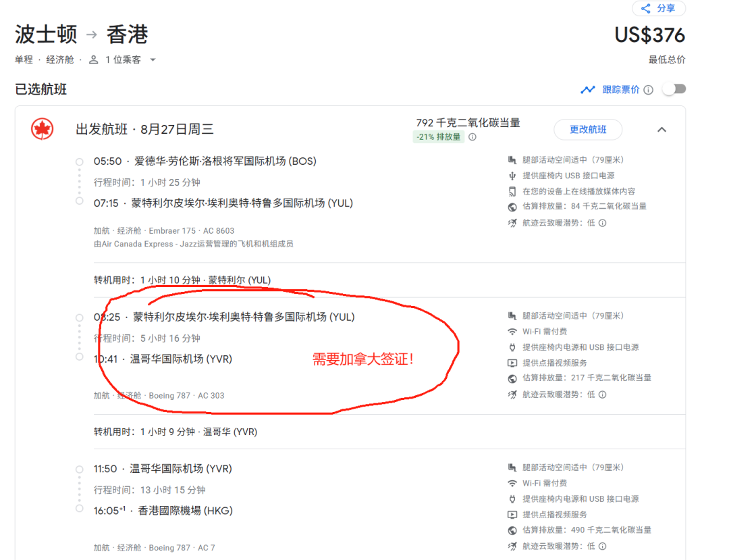
Task: Click the Air Canada maple leaf logo
Action: click(x=43, y=129)
